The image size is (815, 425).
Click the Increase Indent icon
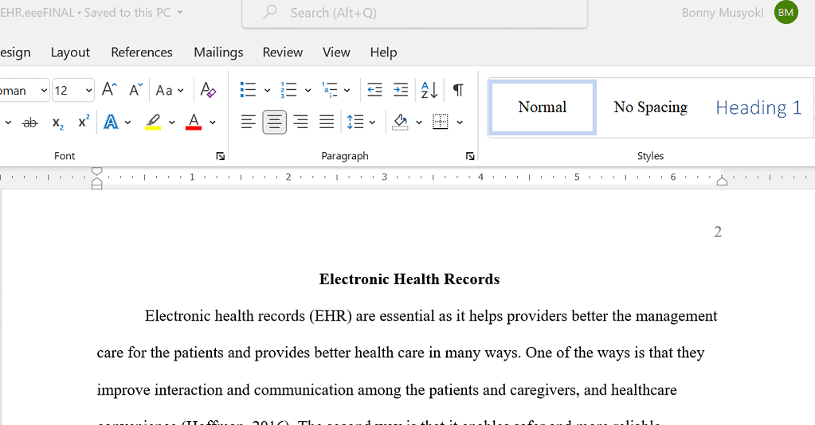pos(401,90)
